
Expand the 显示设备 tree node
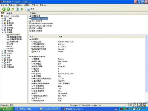pos(2,28)
